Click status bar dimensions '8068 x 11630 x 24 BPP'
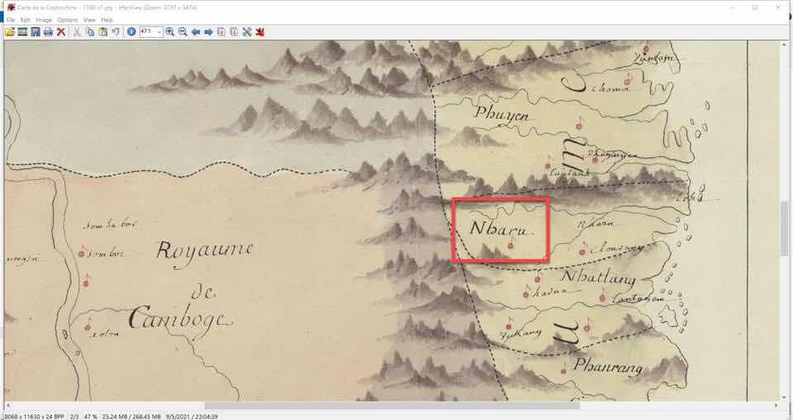 point(34,417)
